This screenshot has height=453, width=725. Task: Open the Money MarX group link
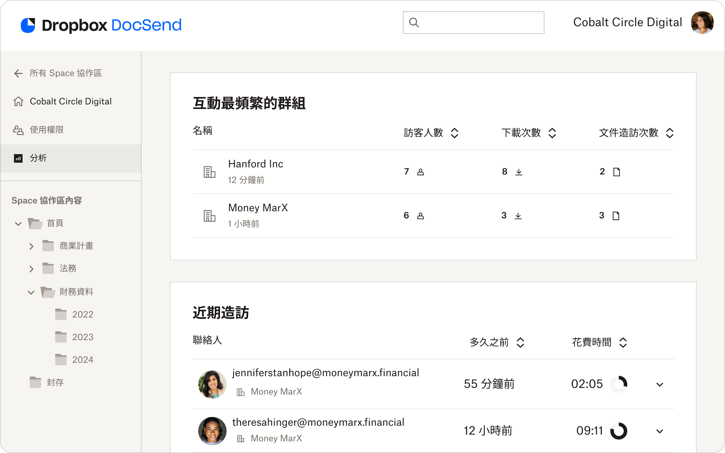(258, 208)
